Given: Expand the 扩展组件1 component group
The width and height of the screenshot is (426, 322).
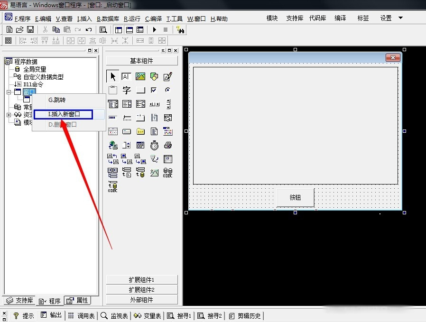Looking at the screenshot, I should pos(142,280).
